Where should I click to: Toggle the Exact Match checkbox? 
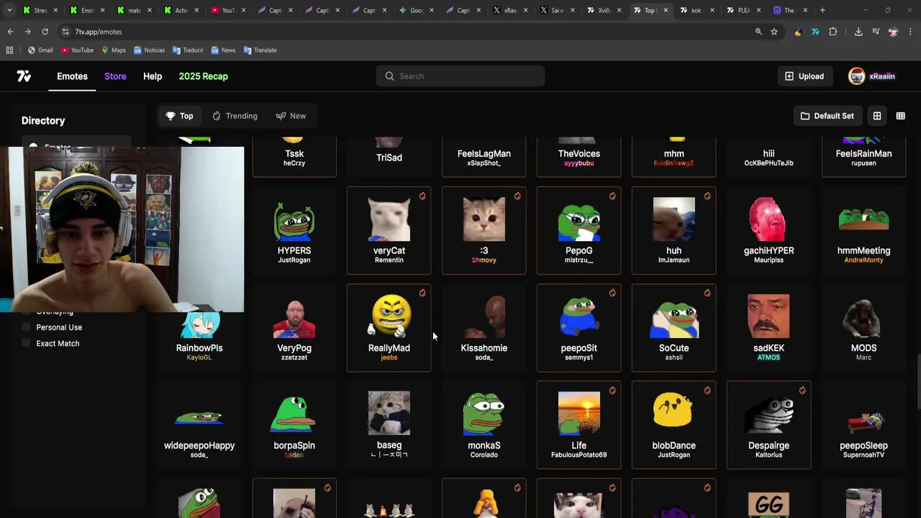pos(27,343)
